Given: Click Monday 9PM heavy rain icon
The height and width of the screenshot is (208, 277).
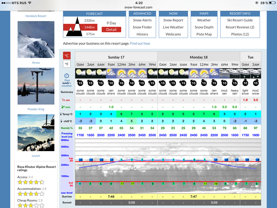Looking at the screenshot, I should [235, 73].
